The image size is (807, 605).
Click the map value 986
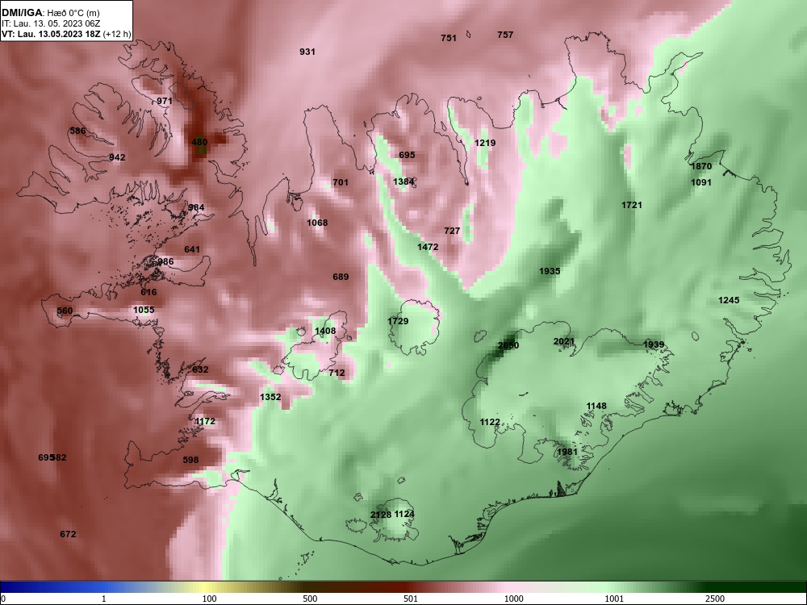click(x=165, y=261)
